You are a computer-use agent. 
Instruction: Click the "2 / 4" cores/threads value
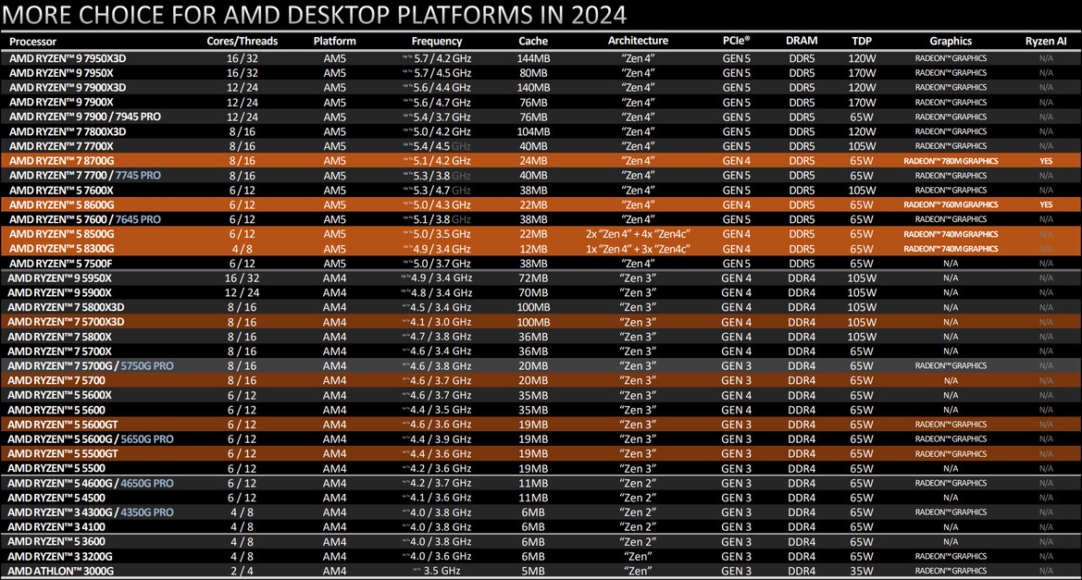[242, 571]
